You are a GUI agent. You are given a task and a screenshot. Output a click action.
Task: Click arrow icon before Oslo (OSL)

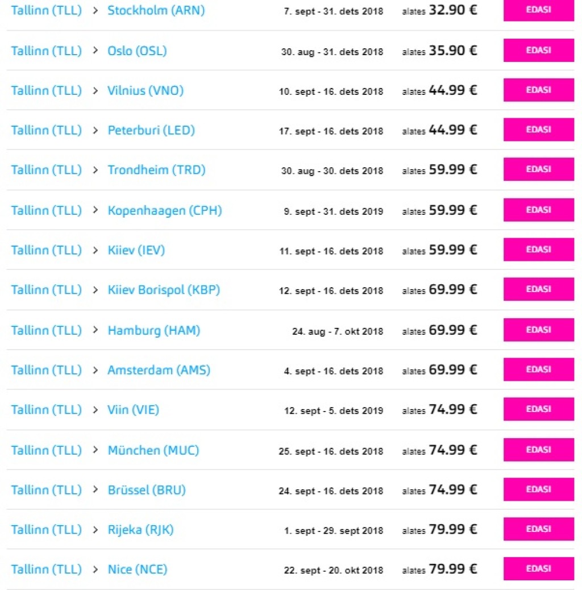coord(95,51)
